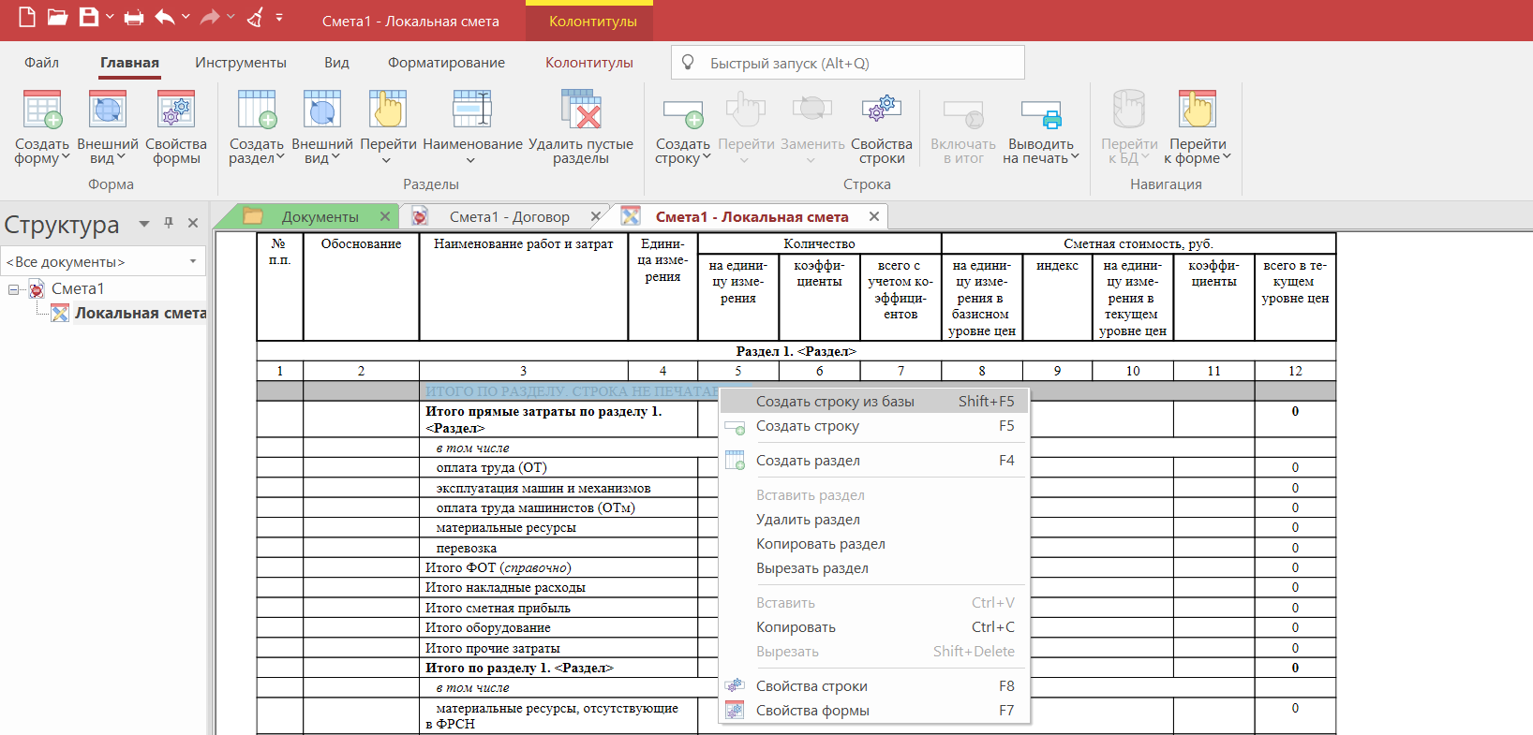
Task: Close the Структура panel
Action: (x=193, y=223)
